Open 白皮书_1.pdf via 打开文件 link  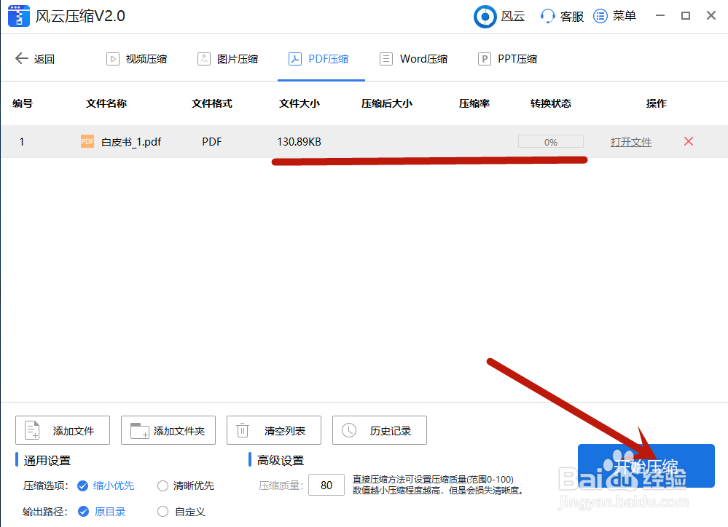[x=630, y=142]
